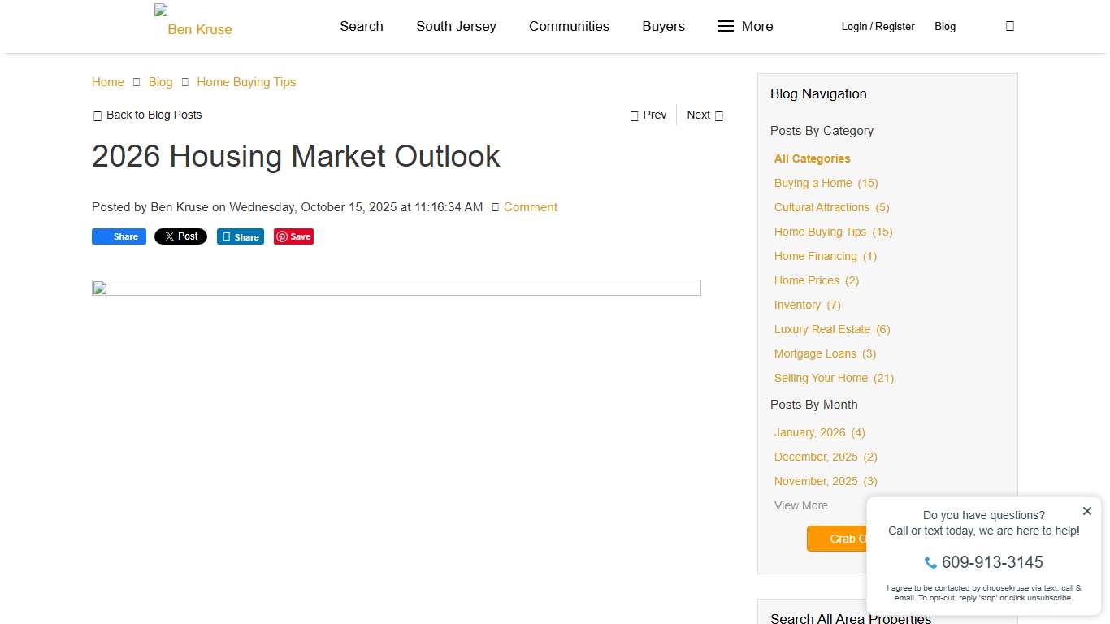The image size is (1110, 624).
Task: Open the Selling Your Home category
Action: [x=821, y=378]
